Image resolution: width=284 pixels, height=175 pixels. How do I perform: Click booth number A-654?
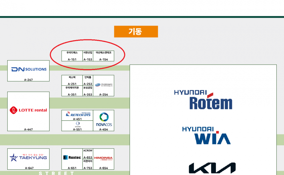(104, 168)
